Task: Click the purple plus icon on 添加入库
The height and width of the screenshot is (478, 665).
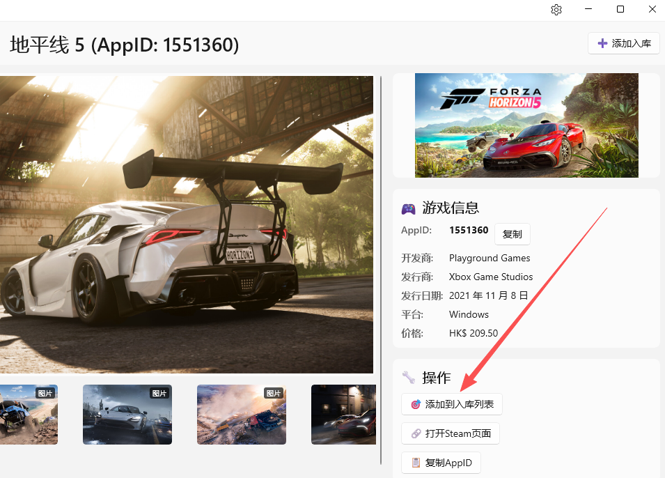Action: coord(602,43)
